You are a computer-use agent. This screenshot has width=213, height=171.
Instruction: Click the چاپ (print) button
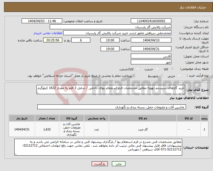coord(118,164)
